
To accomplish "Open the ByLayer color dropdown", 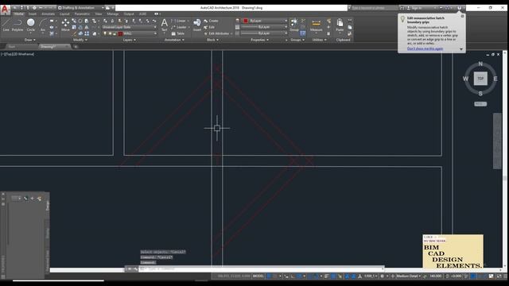I will click(x=265, y=21).
